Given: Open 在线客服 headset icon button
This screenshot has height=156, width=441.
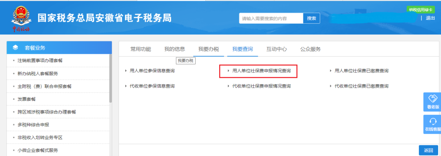Looking at the screenshot, I should 432,124.
